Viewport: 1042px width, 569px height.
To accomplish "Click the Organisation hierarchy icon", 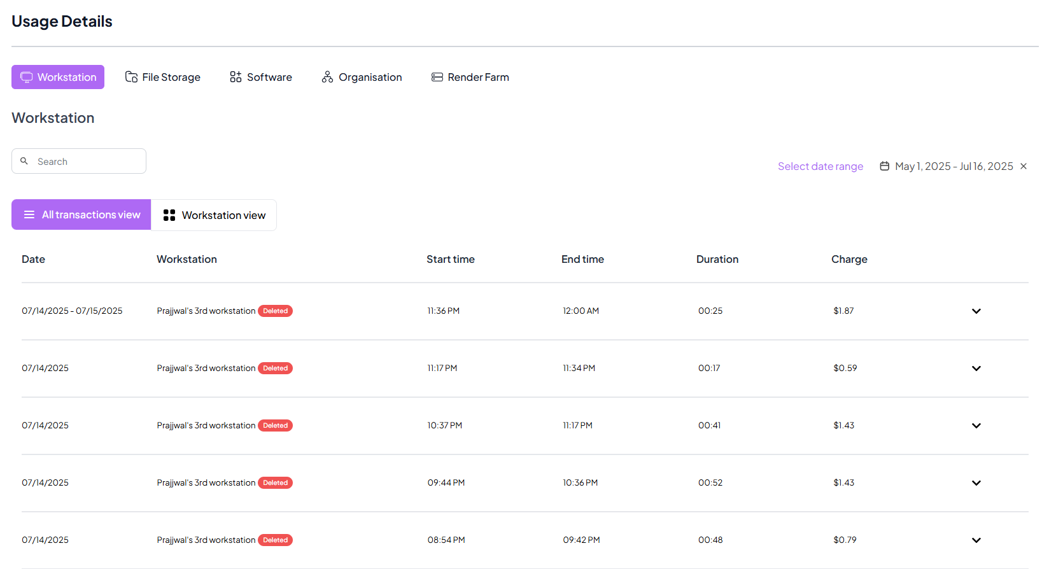I will (x=327, y=77).
